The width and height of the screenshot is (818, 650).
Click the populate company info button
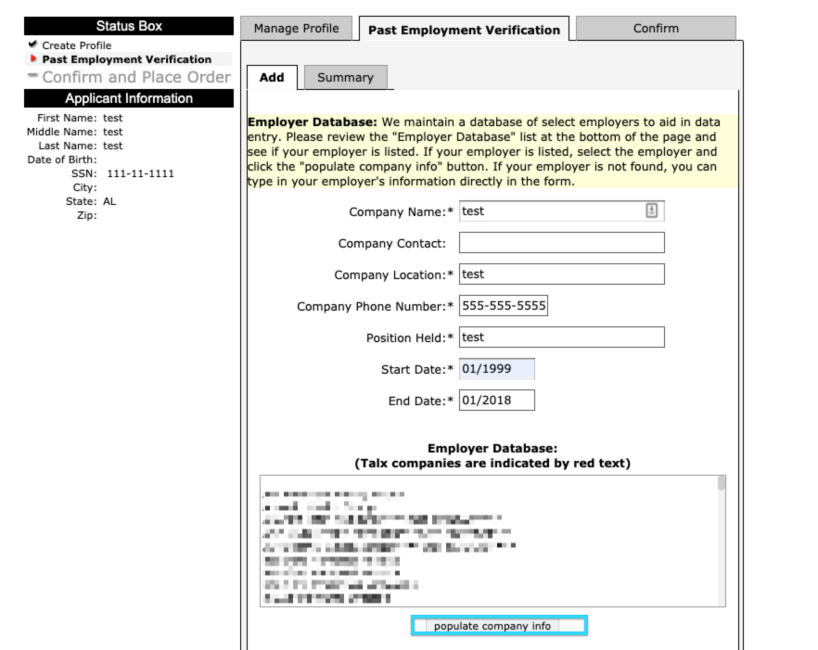tap(492, 626)
